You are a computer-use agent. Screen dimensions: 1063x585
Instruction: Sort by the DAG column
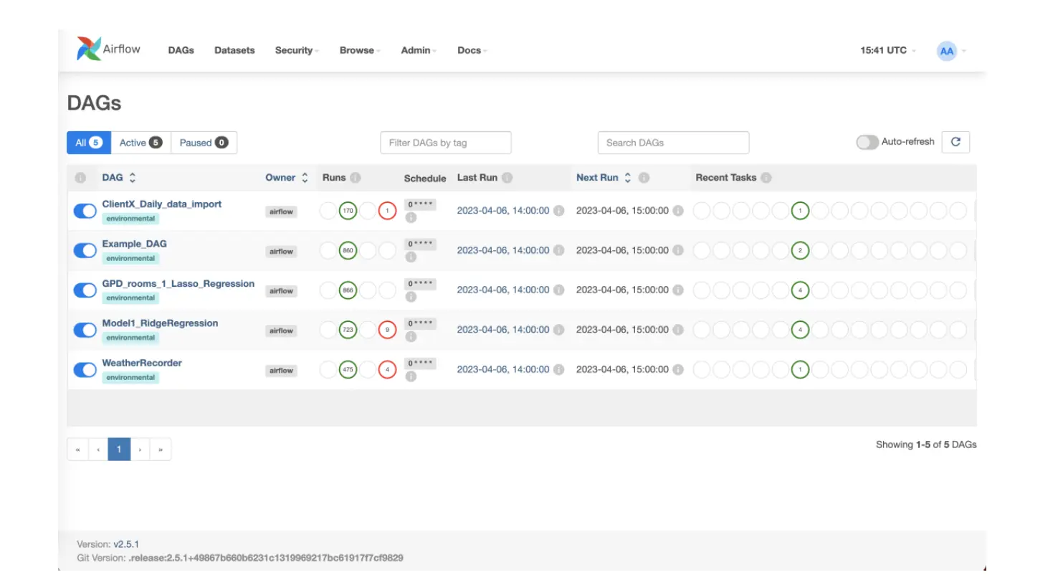pyautogui.click(x=119, y=177)
